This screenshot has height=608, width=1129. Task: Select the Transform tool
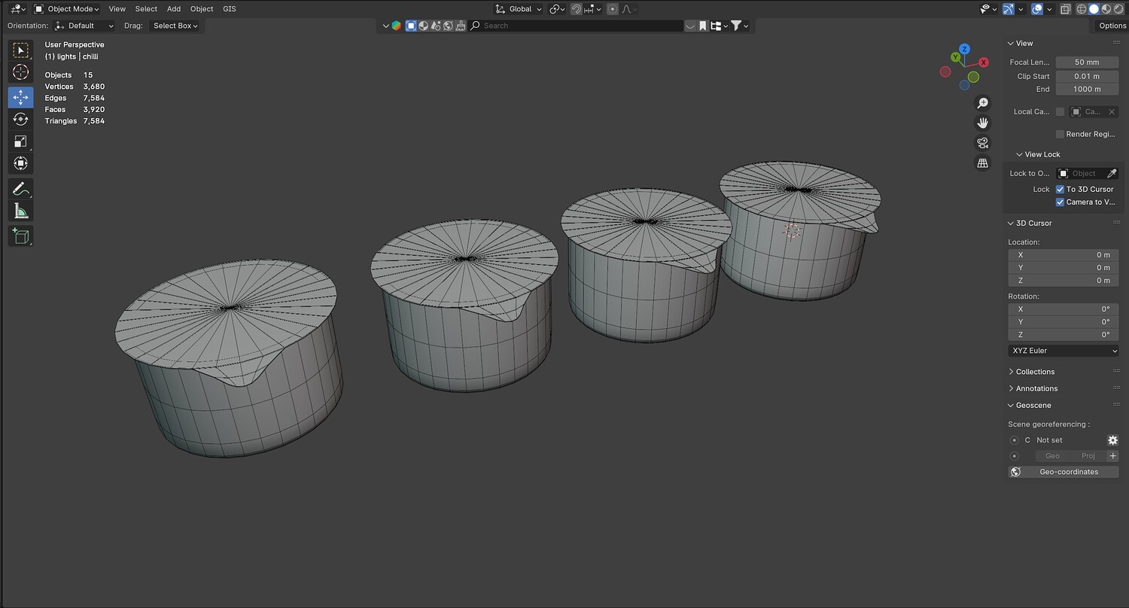21,163
